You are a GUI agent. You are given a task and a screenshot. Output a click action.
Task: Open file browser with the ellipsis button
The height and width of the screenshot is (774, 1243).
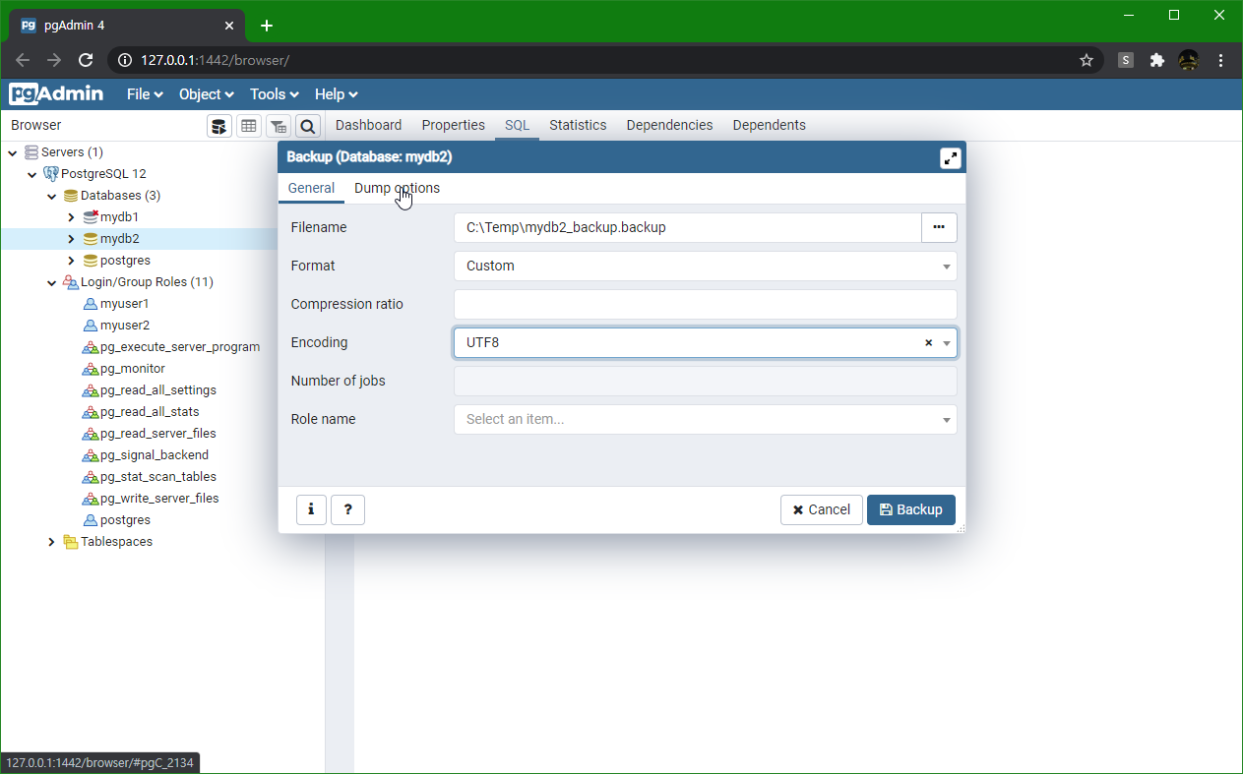click(x=939, y=227)
